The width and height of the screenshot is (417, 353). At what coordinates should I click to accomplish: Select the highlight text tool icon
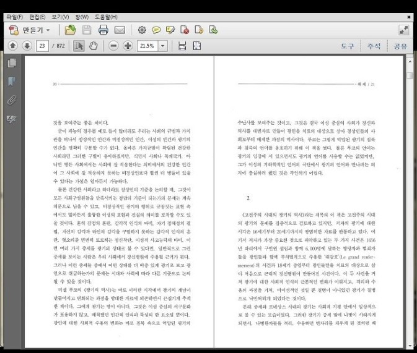point(170,30)
